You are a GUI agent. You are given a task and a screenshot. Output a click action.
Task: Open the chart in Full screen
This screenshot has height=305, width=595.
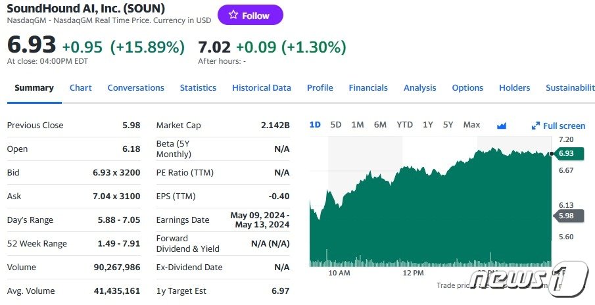click(x=558, y=126)
